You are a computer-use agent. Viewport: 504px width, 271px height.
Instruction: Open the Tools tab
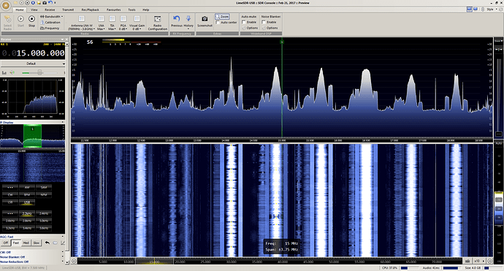(131, 9)
